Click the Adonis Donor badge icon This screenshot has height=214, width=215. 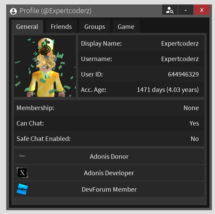click(22, 156)
